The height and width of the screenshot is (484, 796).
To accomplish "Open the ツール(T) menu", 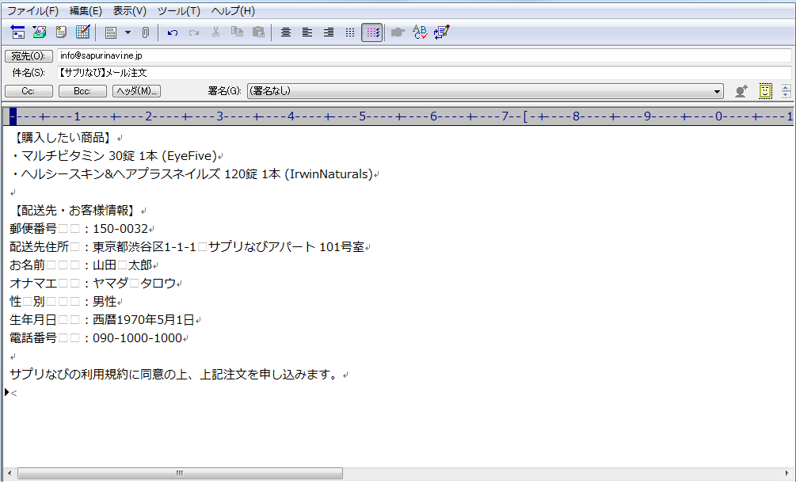I will click(178, 11).
